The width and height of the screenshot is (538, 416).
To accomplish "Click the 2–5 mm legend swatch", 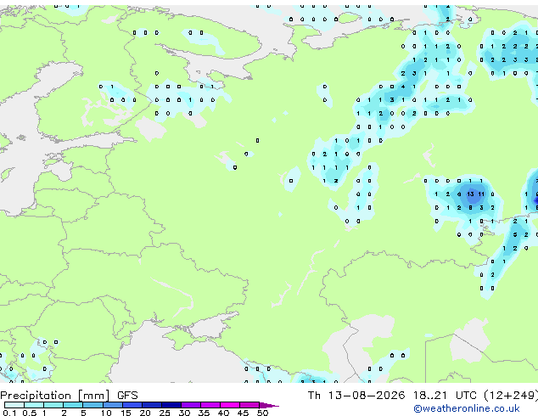I will point(73,405).
